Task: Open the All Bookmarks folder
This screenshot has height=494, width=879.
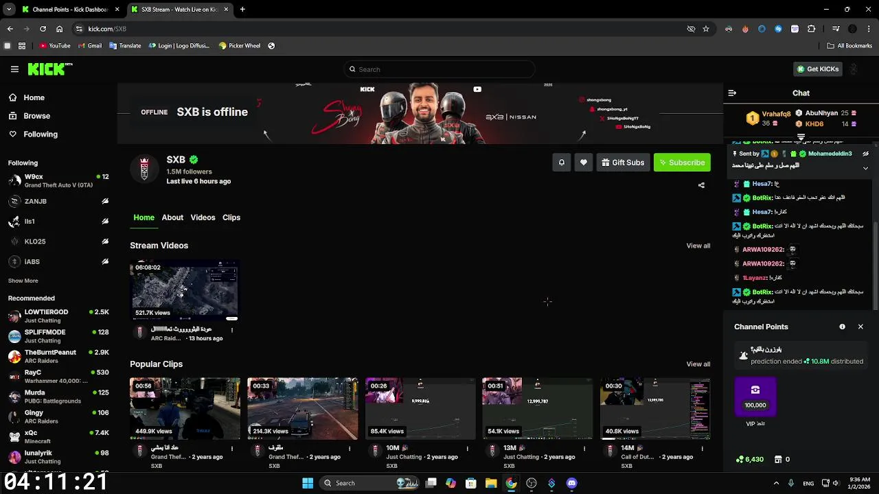Action: pyautogui.click(x=849, y=46)
